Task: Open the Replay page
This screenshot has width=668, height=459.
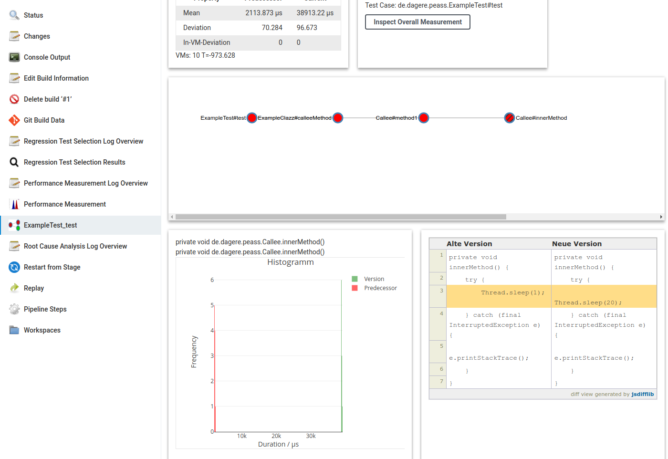Action: [x=34, y=288]
